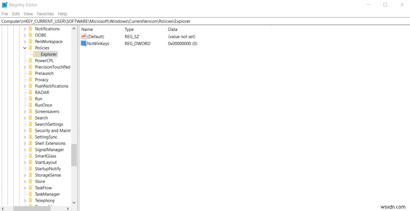Expand the StartLayout key

[x=24, y=162]
